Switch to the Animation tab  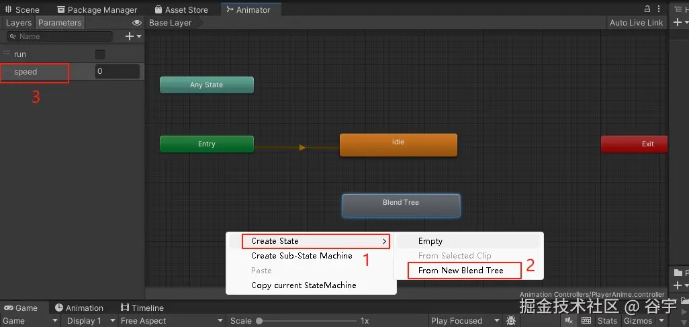click(79, 308)
